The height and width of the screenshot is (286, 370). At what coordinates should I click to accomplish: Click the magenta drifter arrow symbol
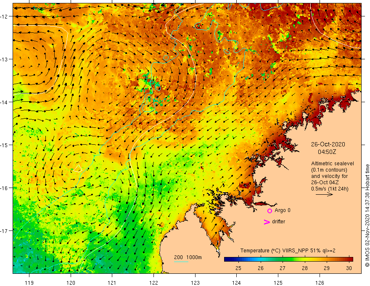(267, 222)
